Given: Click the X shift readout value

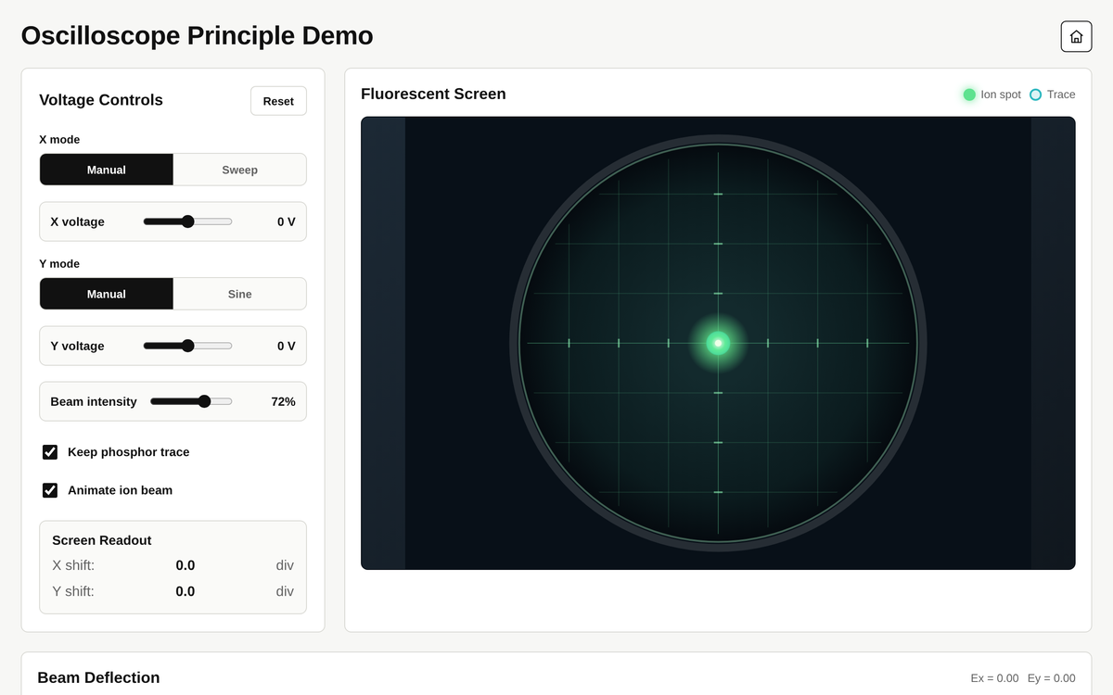Looking at the screenshot, I should pyautogui.click(x=185, y=565).
